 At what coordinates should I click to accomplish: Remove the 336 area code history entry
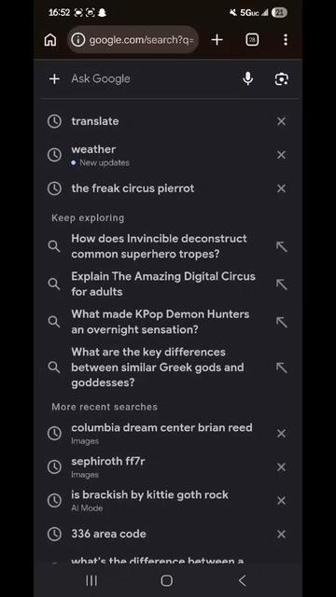(281, 534)
